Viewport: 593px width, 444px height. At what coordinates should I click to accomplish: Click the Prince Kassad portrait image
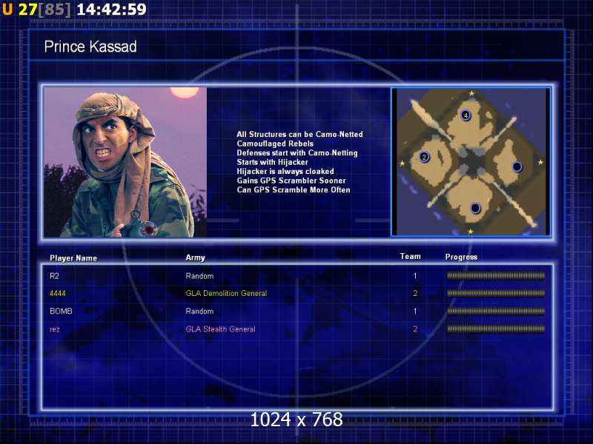point(125,162)
